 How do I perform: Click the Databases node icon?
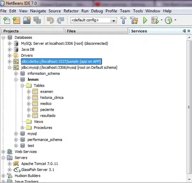click(10, 37)
